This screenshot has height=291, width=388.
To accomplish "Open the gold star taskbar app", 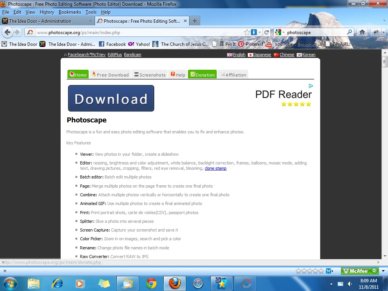I will tap(221, 283).
